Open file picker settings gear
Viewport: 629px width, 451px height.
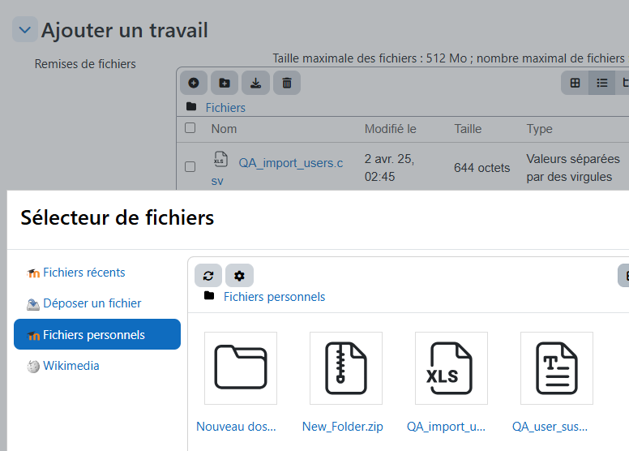pos(239,276)
